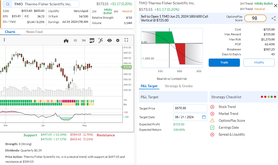Click the Max Risk value $1,275.00
Screen dimensions: 278x165
(268, 39)
